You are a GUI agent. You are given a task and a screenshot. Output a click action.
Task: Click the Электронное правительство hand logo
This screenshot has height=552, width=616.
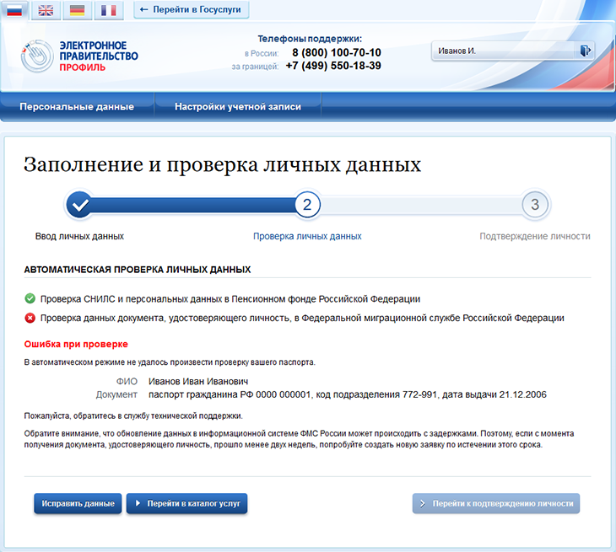[37, 56]
